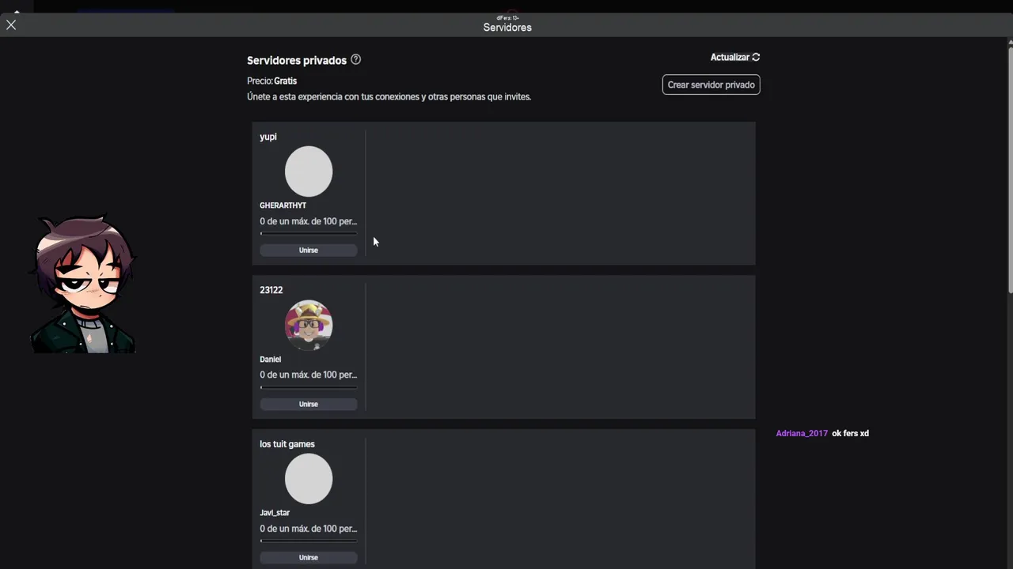
Task: Click Crear servidor privado button
Action: pyautogui.click(x=711, y=85)
